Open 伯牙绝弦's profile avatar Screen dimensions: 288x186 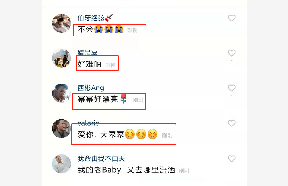point(61,23)
